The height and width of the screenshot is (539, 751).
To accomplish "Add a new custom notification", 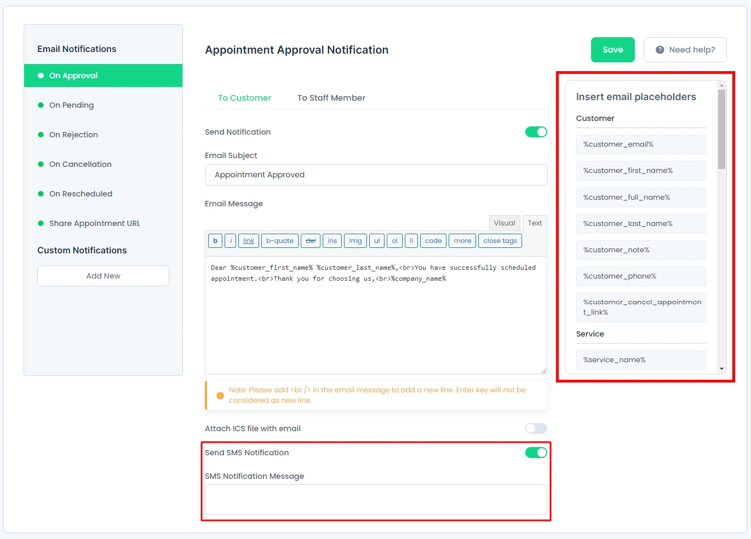I will (x=102, y=276).
